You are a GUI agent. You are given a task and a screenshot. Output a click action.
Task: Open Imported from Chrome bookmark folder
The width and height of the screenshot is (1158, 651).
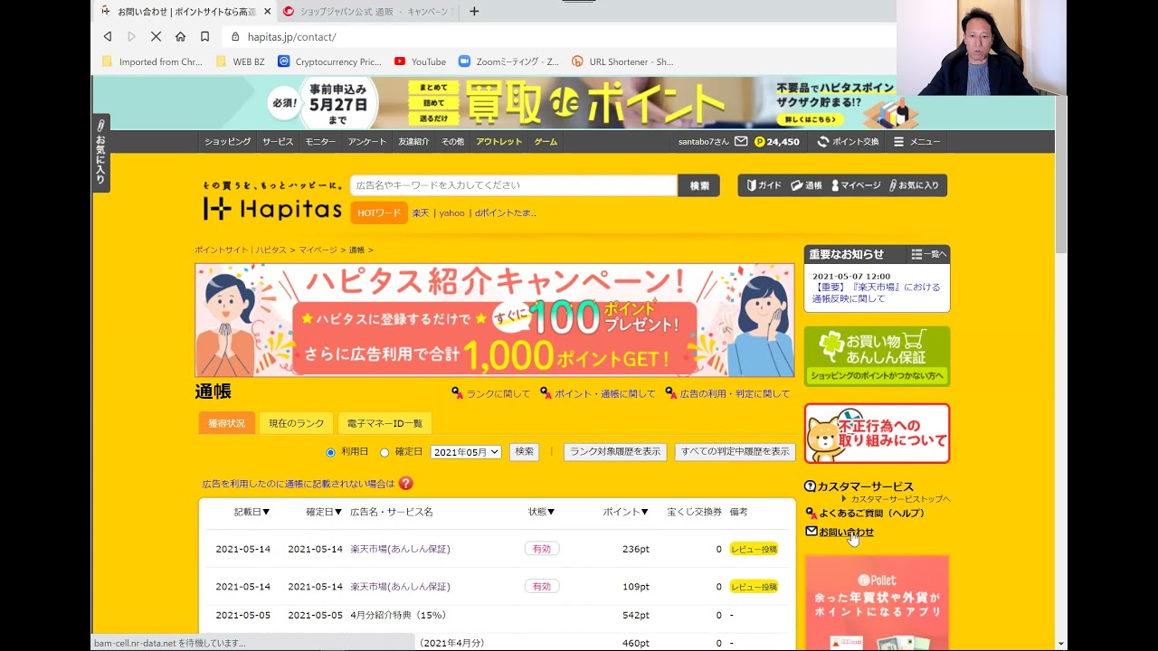(x=153, y=61)
